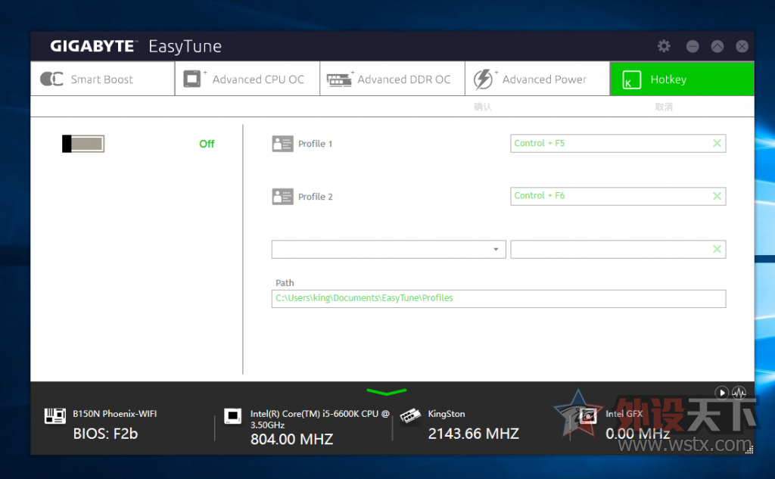Toggle the hotkey On/Off switch
This screenshot has height=479, width=775.
pyautogui.click(x=83, y=144)
